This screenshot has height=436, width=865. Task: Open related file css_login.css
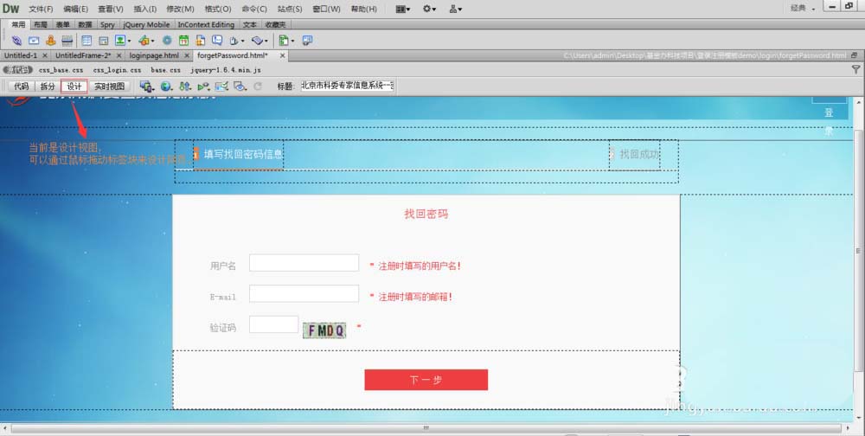tap(117, 70)
